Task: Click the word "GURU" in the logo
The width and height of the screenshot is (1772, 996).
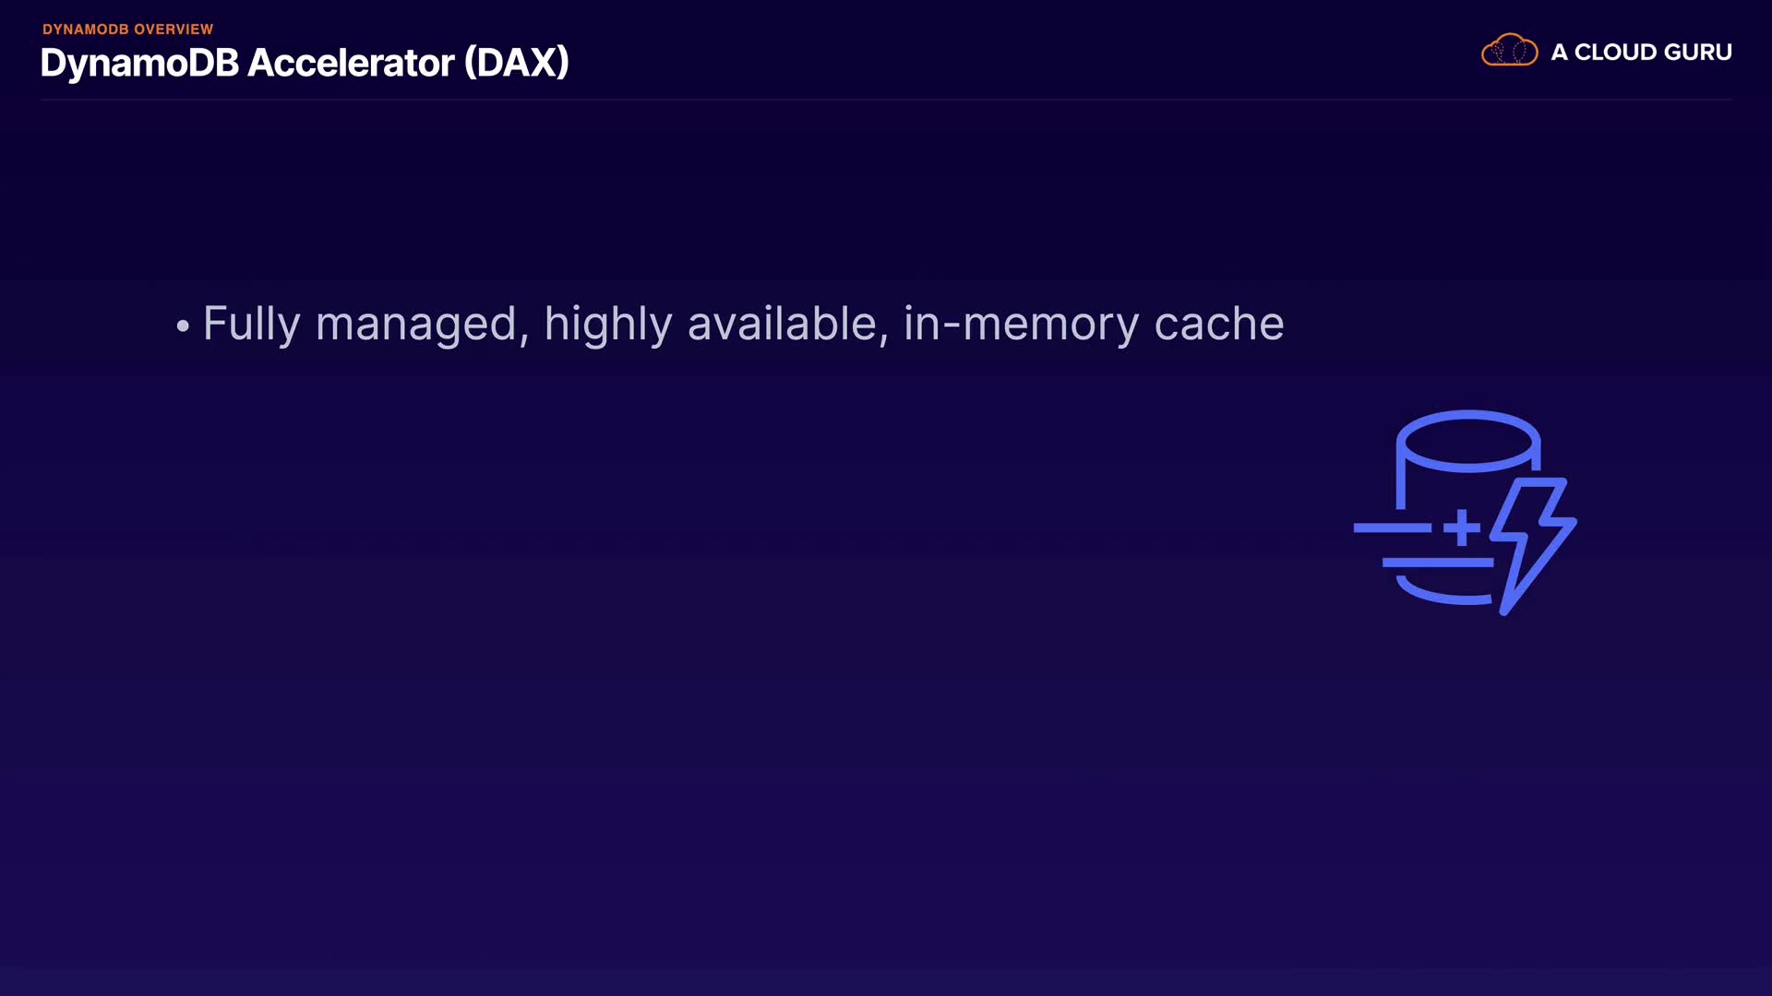Action: point(1698,53)
